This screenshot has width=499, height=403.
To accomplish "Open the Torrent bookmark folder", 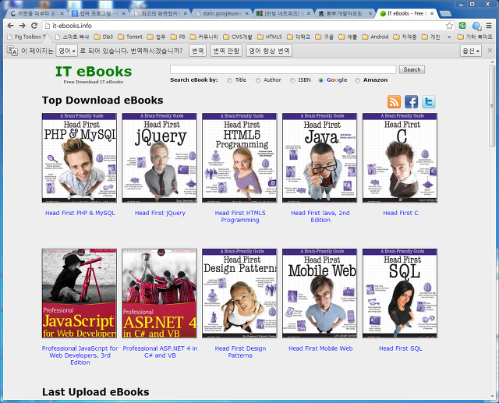I will pyautogui.click(x=130, y=37).
